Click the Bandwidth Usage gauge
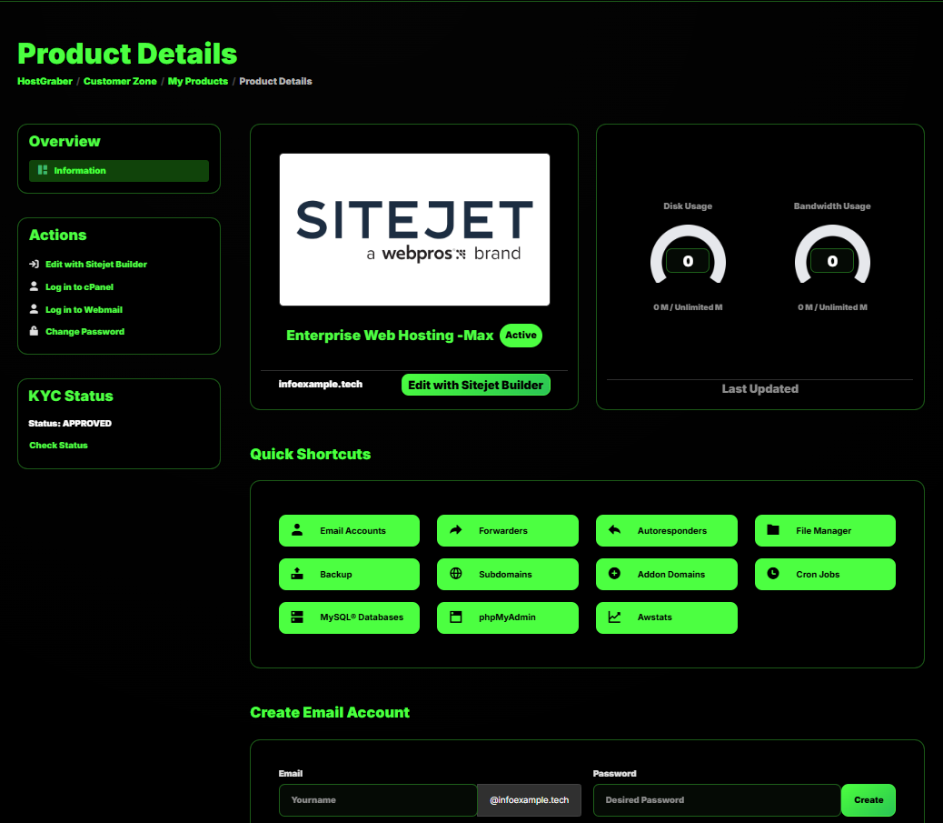 point(832,255)
